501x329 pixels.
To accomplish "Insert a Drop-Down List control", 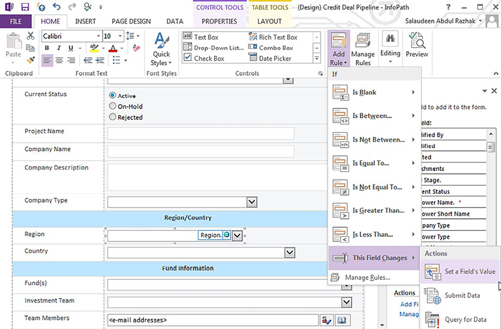I will coord(213,48).
